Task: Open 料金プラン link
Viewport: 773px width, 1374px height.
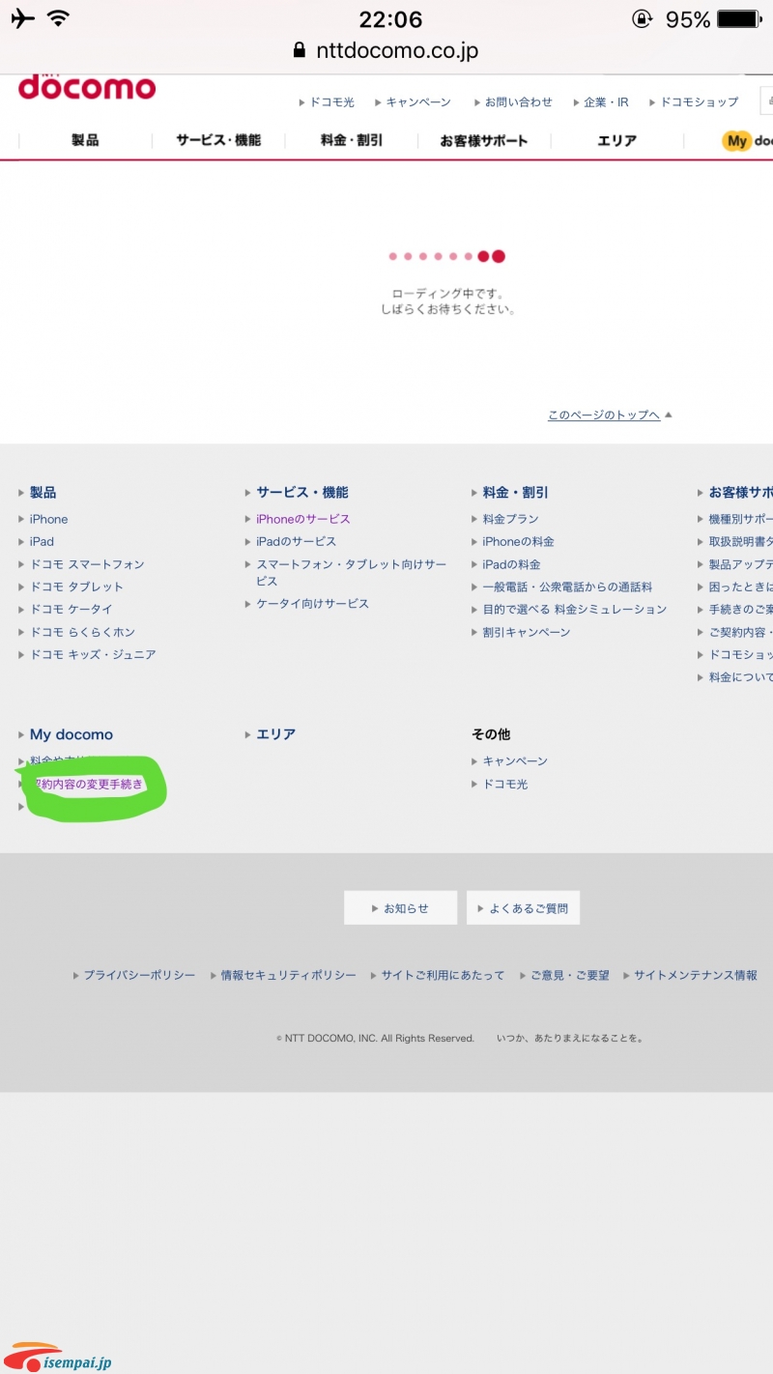Action: coord(511,519)
